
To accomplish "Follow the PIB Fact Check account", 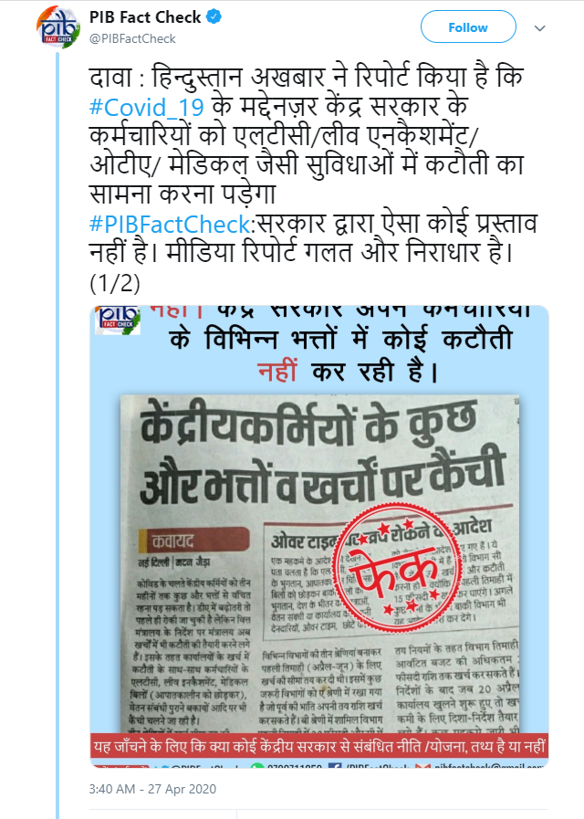I will tap(468, 27).
